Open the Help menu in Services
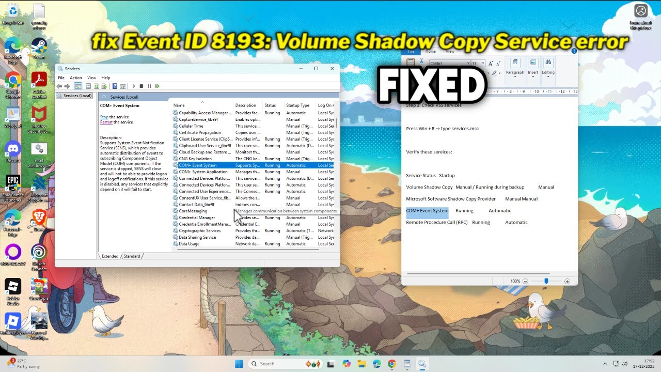This screenshot has height=372, width=661. click(x=106, y=78)
